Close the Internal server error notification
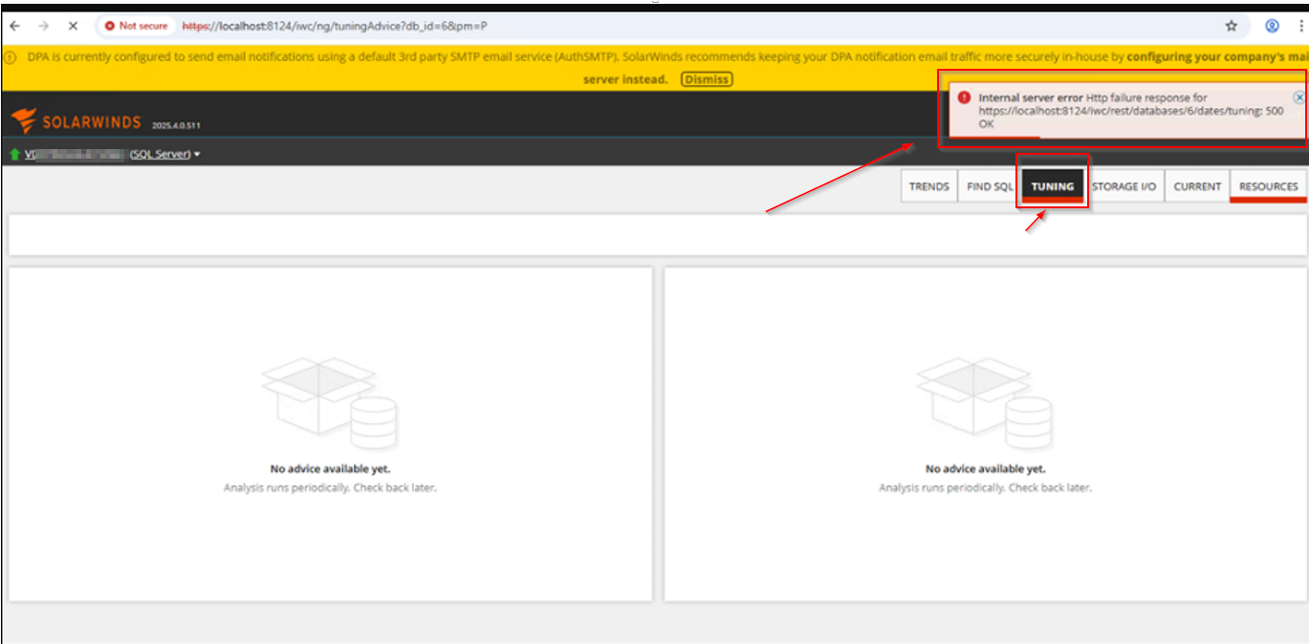 point(1298,97)
